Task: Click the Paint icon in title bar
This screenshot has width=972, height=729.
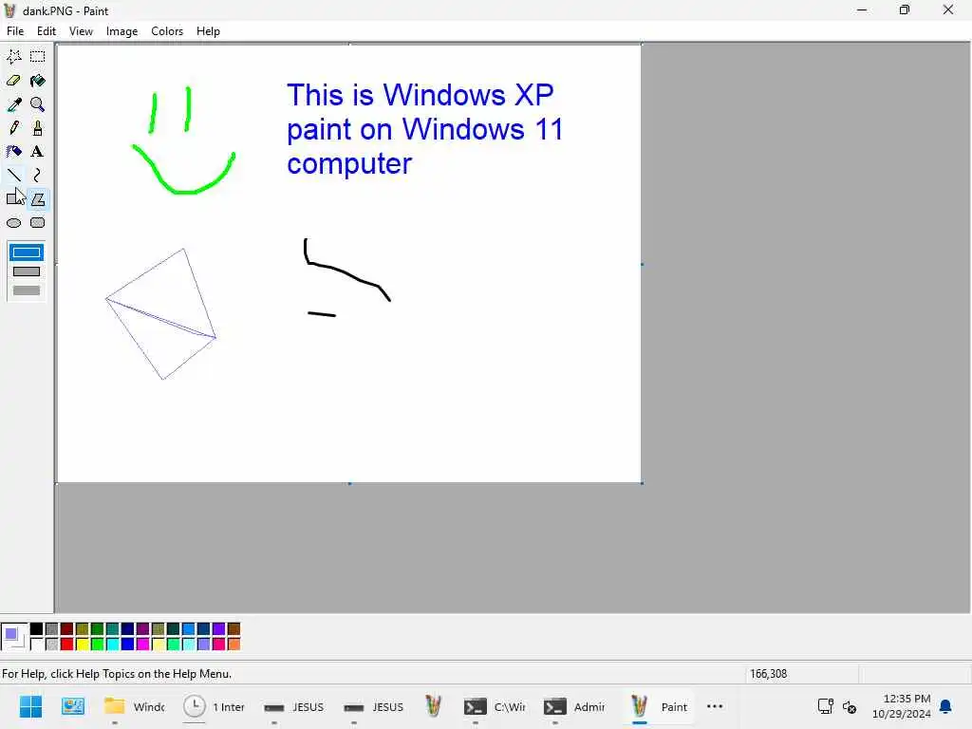Action: coord(9,10)
